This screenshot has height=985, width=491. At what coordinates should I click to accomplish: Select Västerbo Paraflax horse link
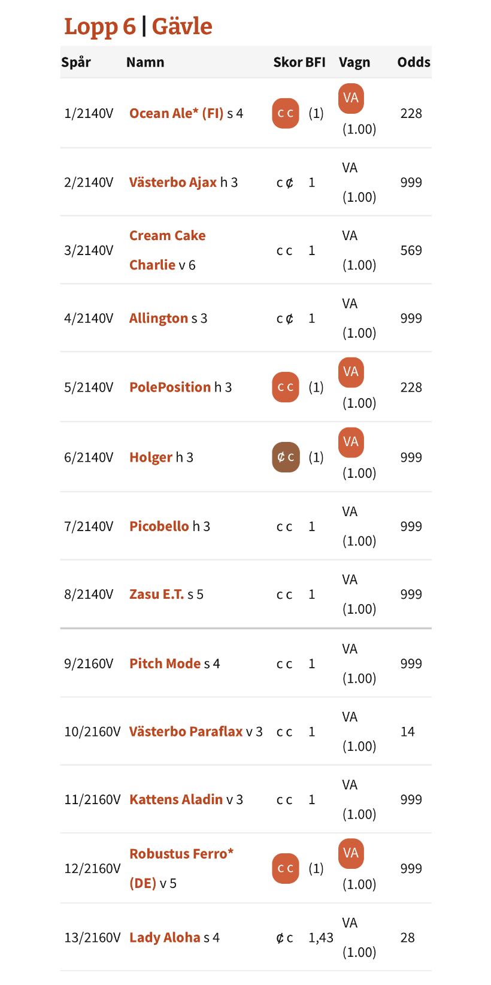tap(186, 731)
